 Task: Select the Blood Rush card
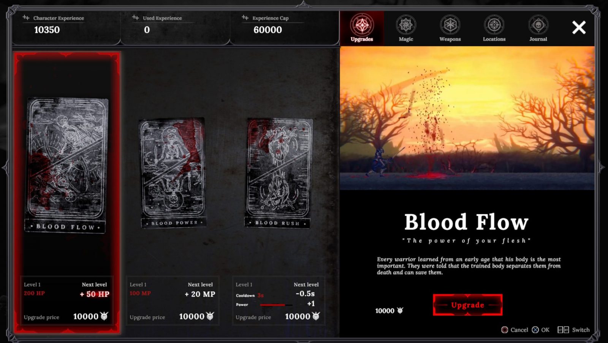(x=279, y=173)
